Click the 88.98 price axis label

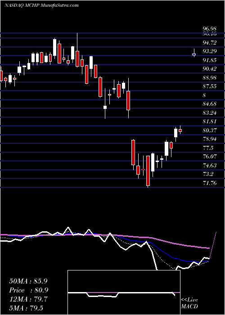pyautogui.click(x=210, y=78)
